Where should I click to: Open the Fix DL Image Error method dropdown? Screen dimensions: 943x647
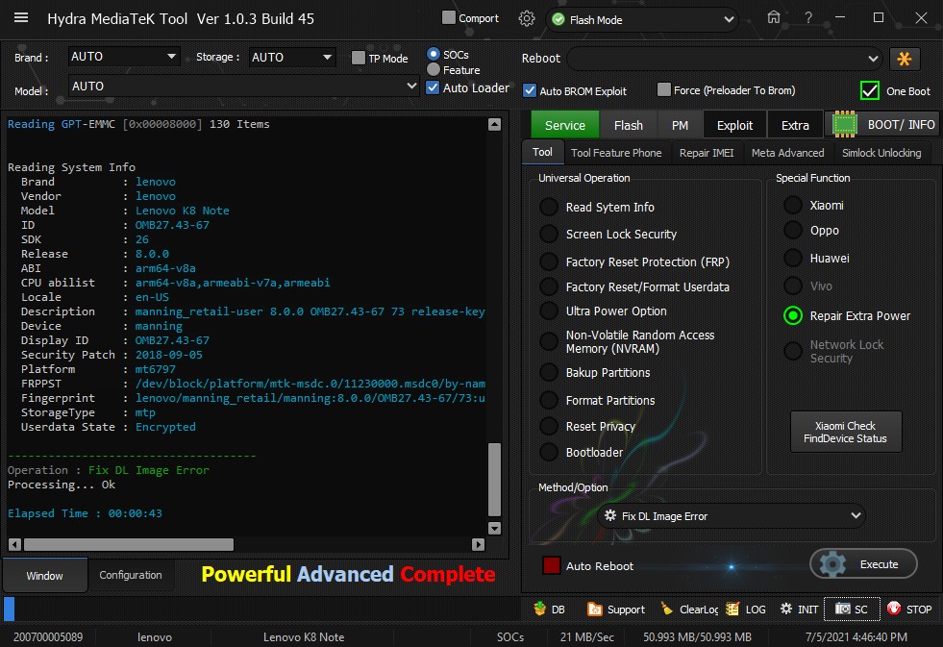tap(732, 516)
